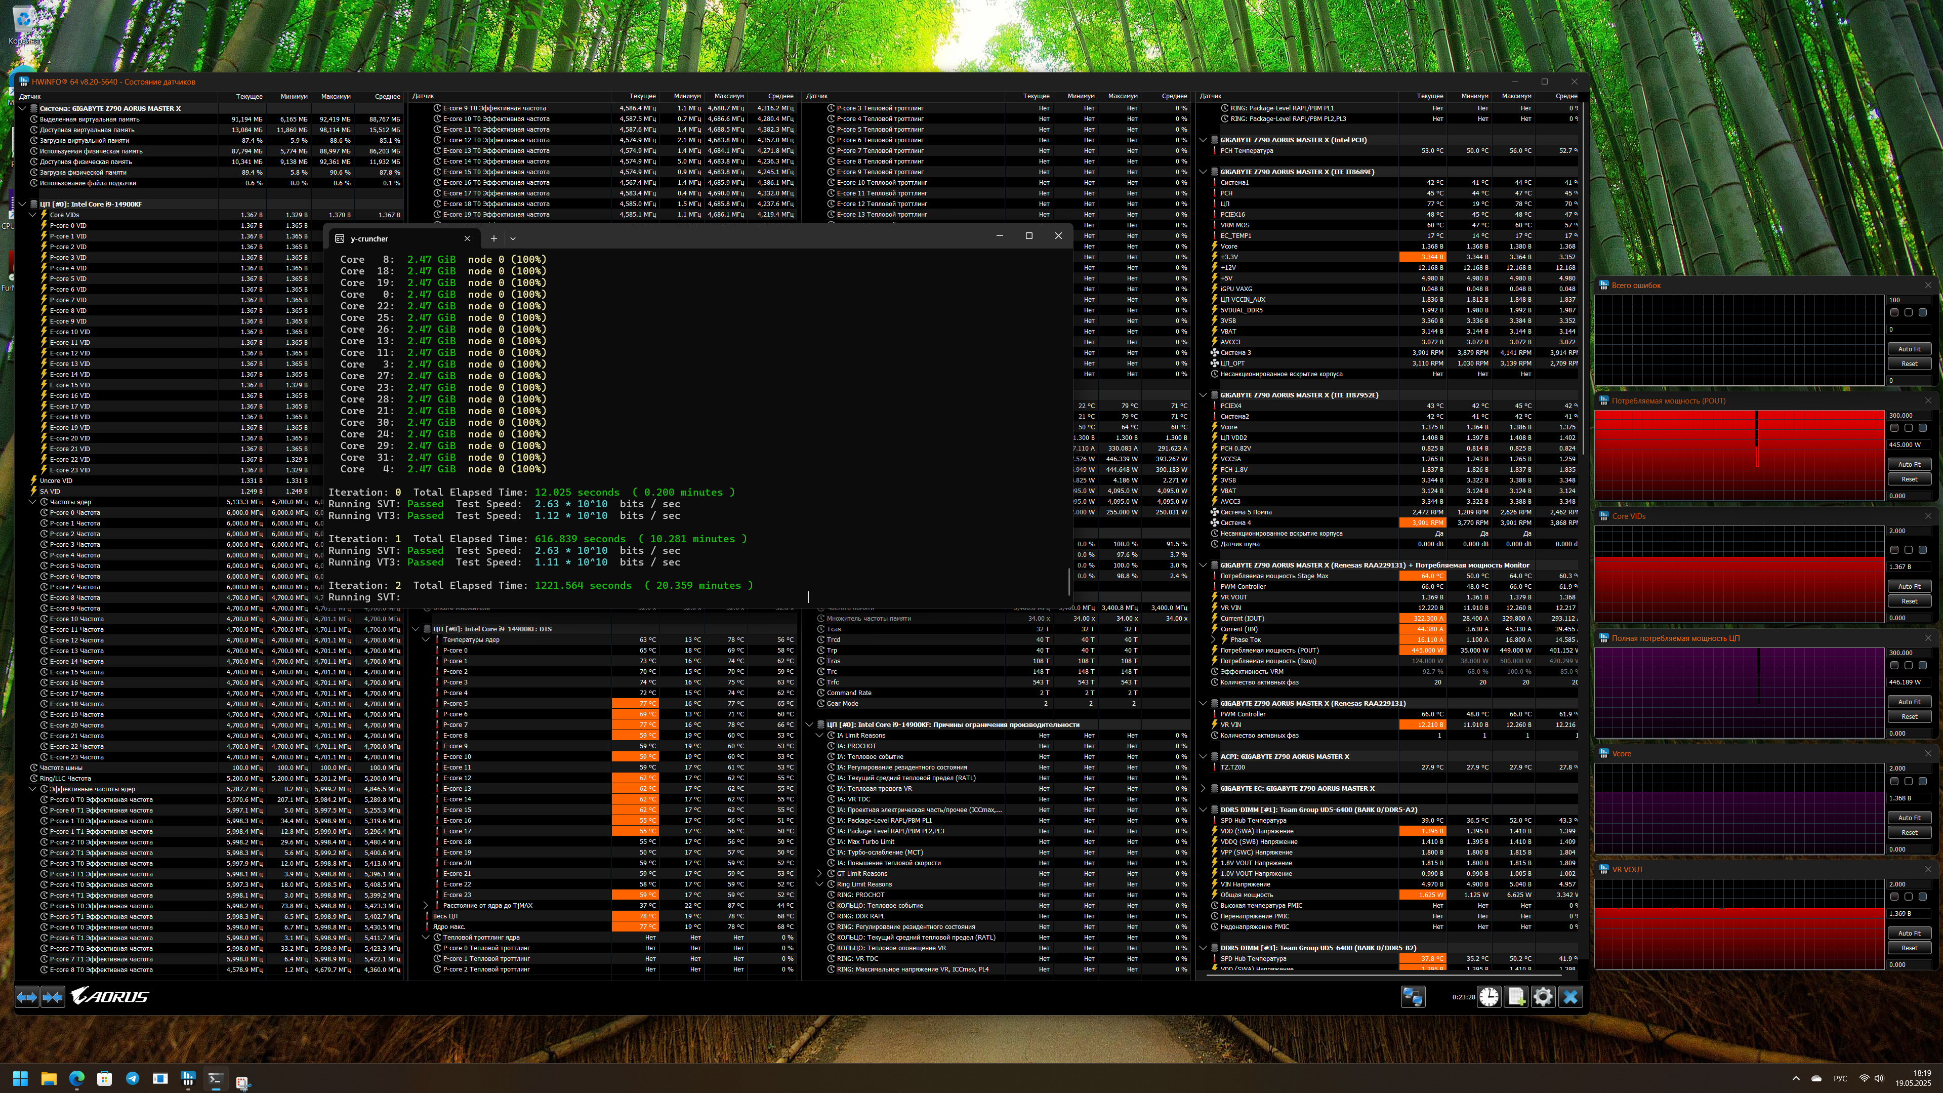
Task: Click the log file start icon
Action: pyautogui.click(x=1516, y=997)
